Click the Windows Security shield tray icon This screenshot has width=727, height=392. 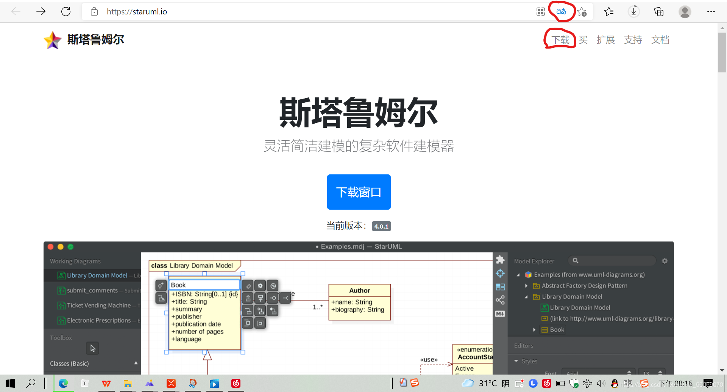click(x=574, y=383)
